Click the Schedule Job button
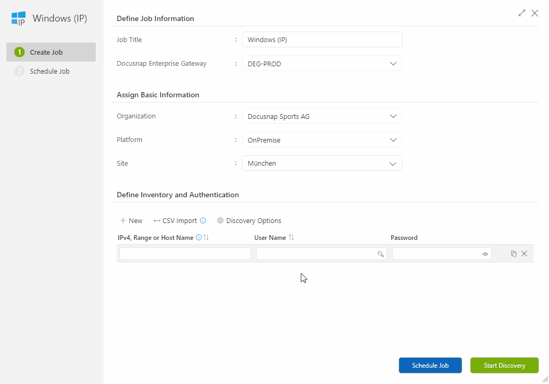The width and height of the screenshot is (549, 384). tap(430, 365)
